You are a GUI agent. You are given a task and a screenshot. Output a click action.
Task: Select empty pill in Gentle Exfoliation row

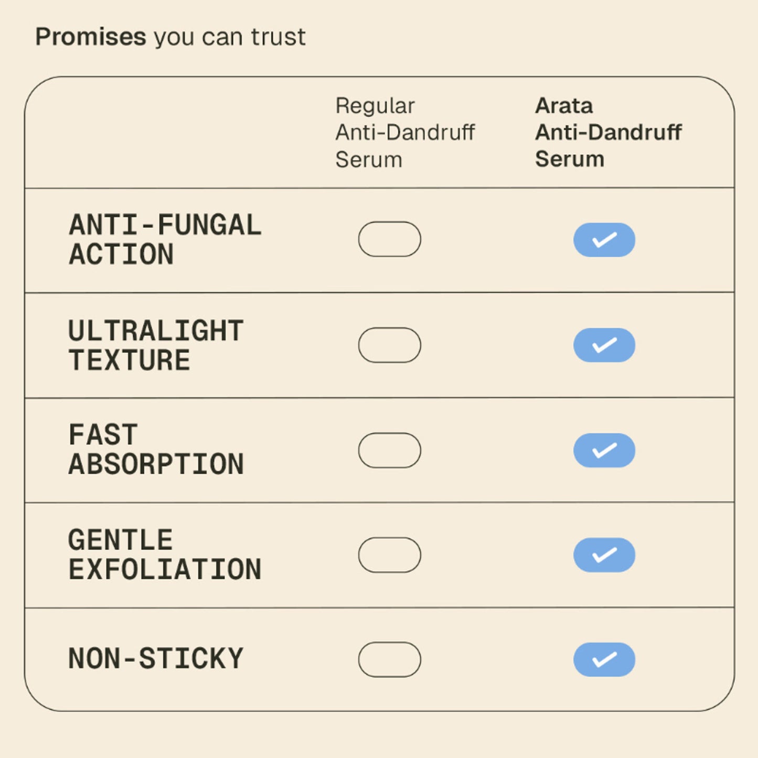point(390,555)
